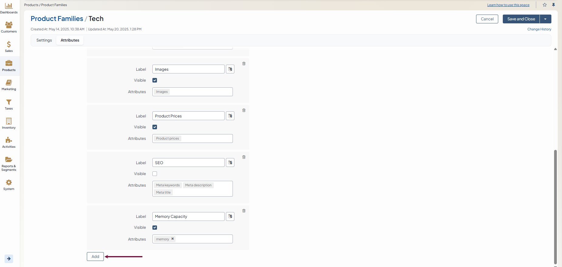The height and width of the screenshot is (267, 562).
Task: Open Save and Close dropdown arrow
Action: click(x=545, y=19)
